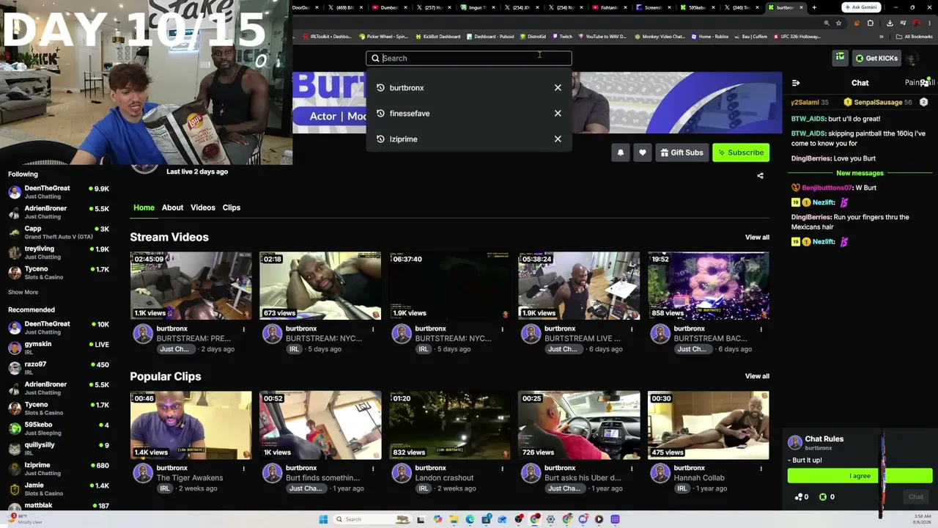Image resolution: width=938 pixels, height=528 pixels.
Task: Play the 00:25 Uber driver clip thumbnail
Action: click(579, 425)
